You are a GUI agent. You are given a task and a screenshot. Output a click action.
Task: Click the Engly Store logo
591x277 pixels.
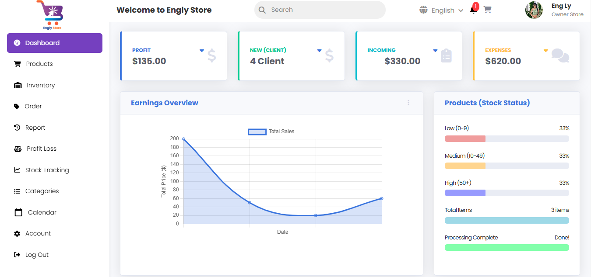(x=52, y=15)
